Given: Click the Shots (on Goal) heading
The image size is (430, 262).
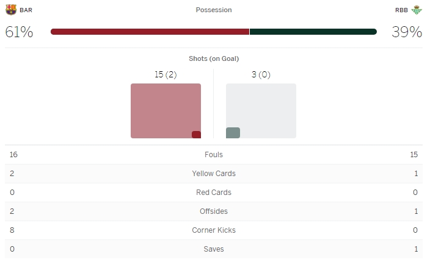Looking at the screenshot, I should click(214, 58).
